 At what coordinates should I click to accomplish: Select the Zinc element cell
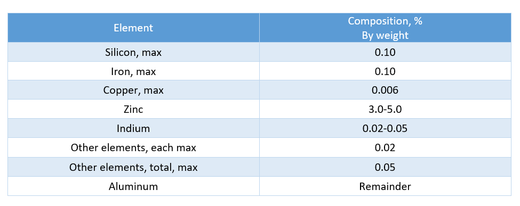133,109
